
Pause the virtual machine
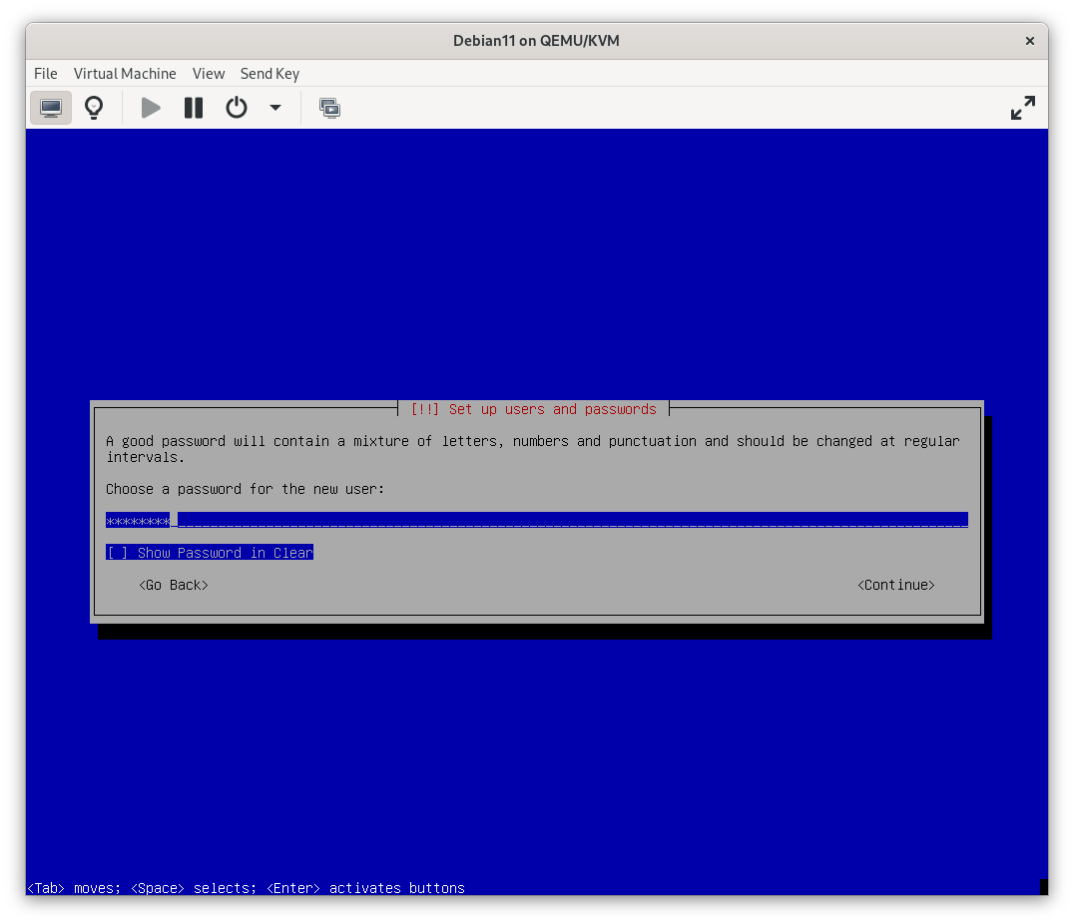(x=194, y=108)
